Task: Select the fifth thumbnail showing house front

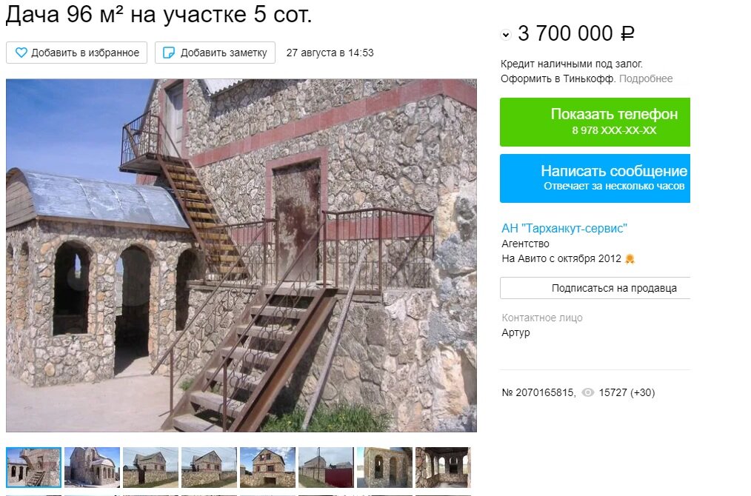Action: 267,467
